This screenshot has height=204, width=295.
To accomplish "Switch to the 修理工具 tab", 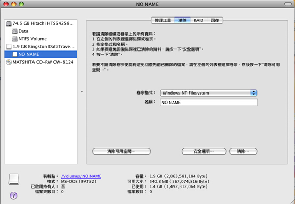I will (x=163, y=20).
